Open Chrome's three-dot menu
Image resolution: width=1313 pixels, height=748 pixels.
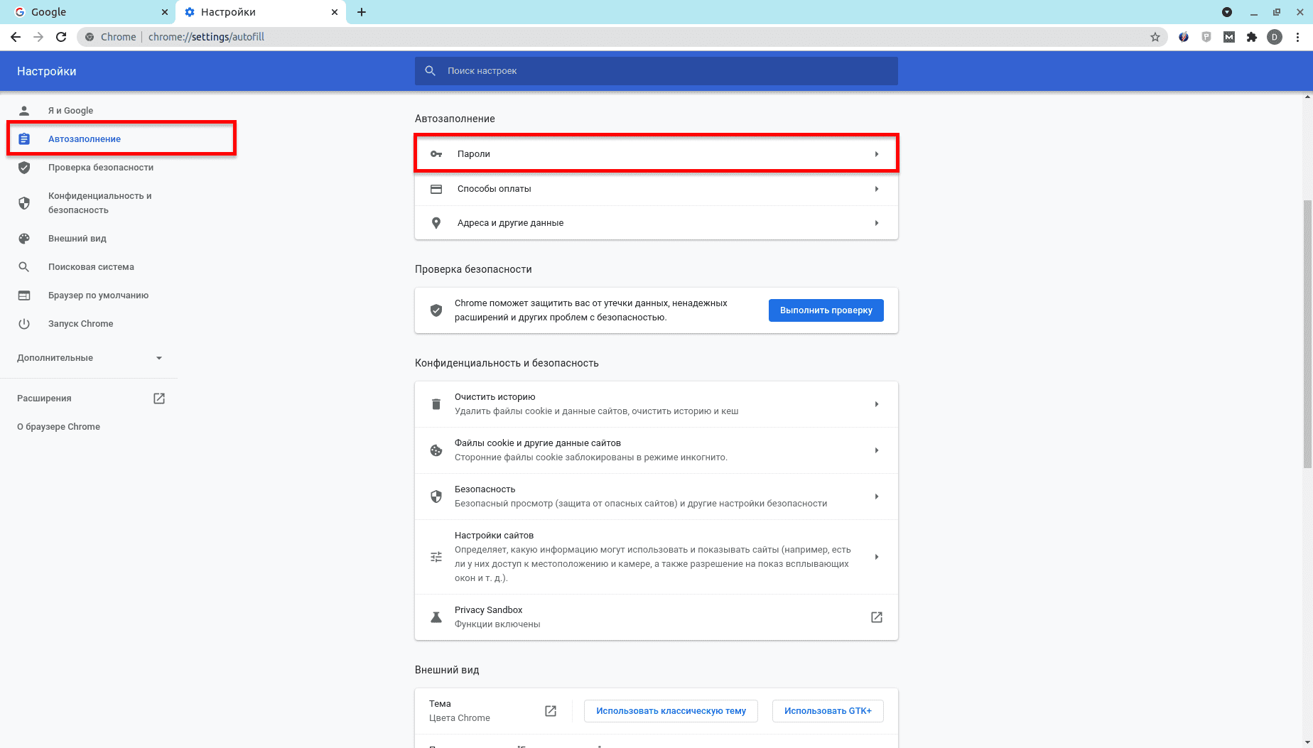tap(1297, 37)
